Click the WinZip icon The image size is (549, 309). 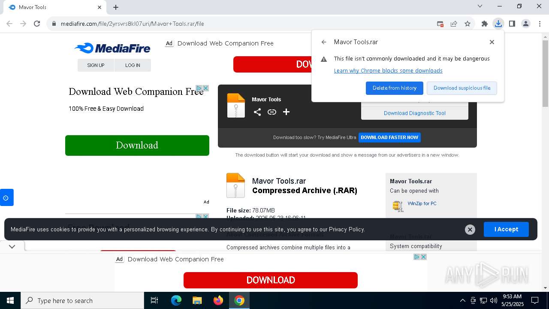point(398,206)
